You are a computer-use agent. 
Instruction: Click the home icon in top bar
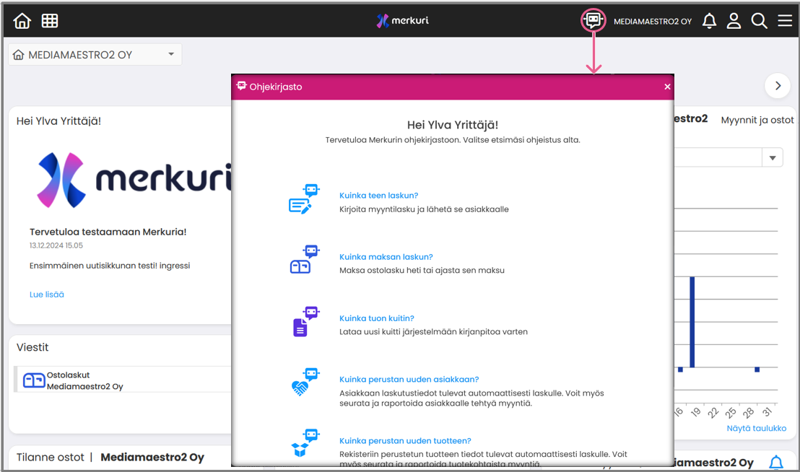coord(22,21)
